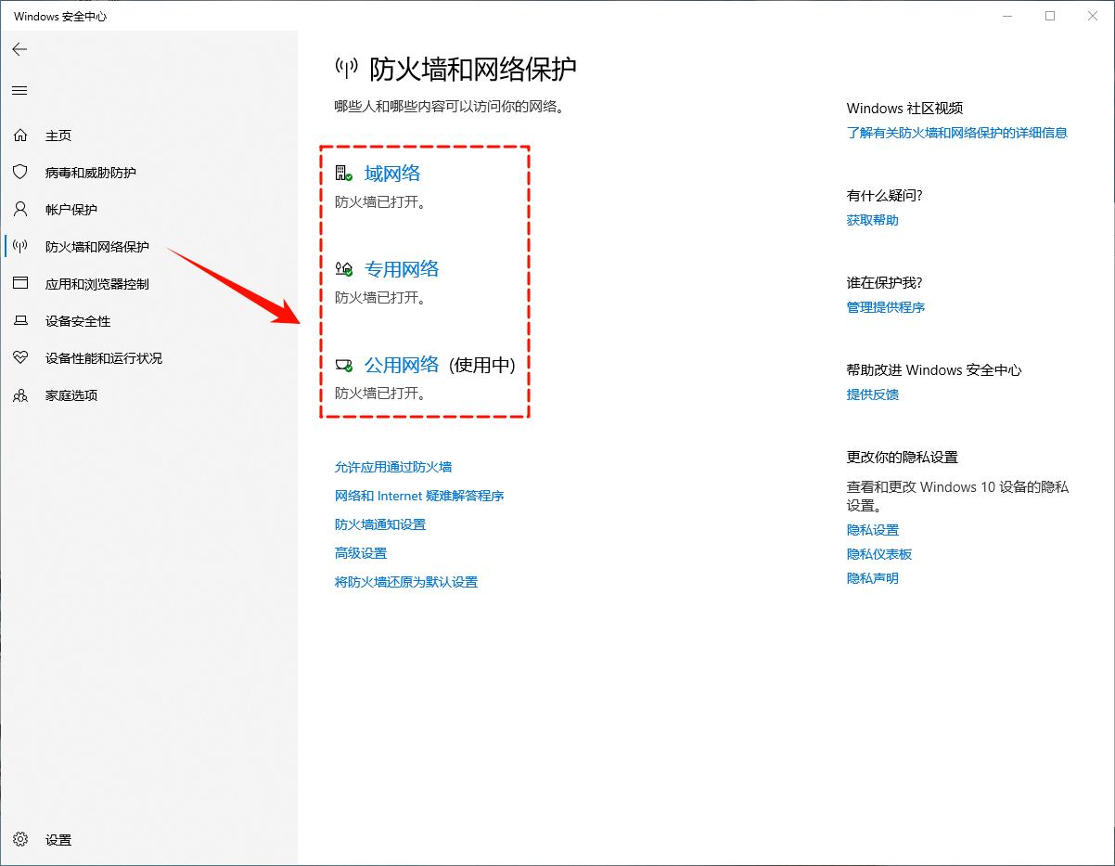Expand the navigation menu hamburger icon
The height and width of the screenshot is (866, 1115).
[19, 90]
